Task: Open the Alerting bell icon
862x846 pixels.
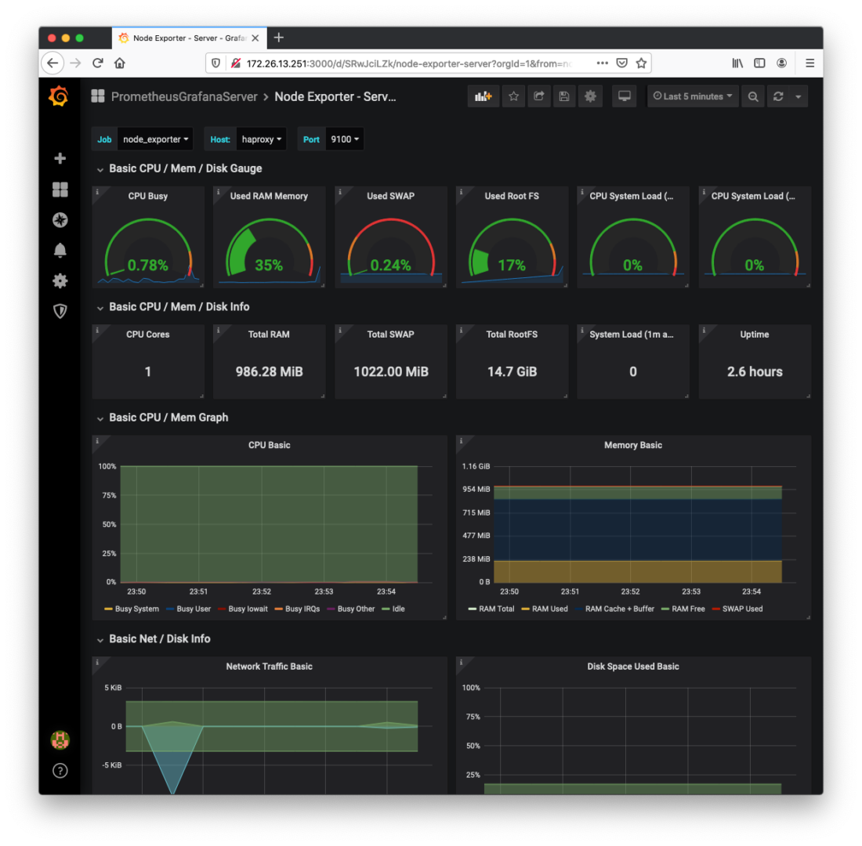Action: [60, 250]
